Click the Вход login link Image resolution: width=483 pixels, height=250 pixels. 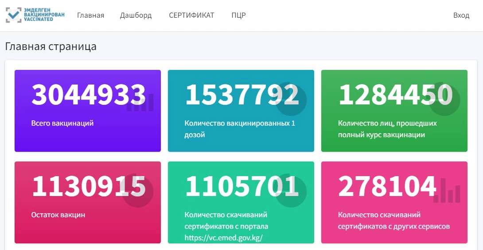pyautogui.click(x=461, y=15)
